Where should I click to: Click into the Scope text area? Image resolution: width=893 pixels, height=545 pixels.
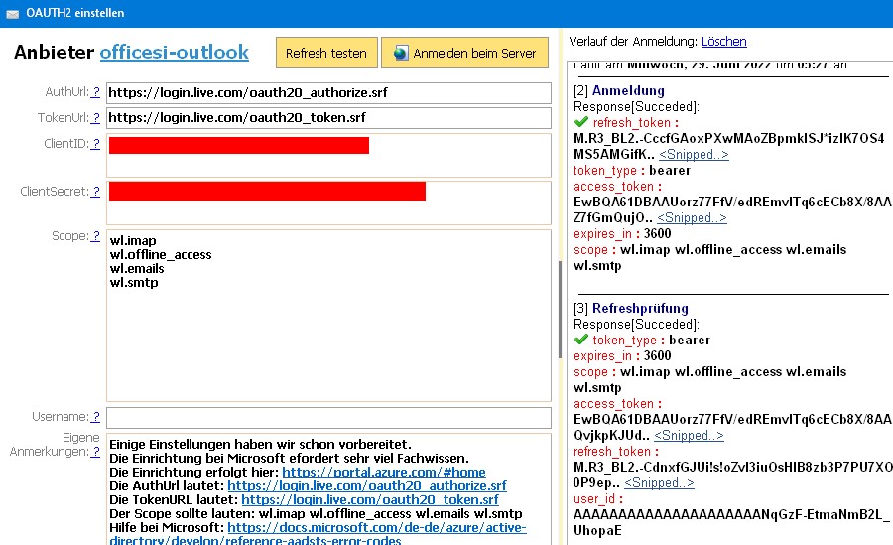tap(328, 316)
